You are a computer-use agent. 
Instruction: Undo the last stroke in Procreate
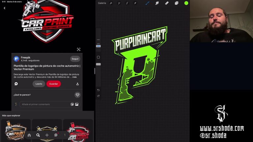click(98, 90)
